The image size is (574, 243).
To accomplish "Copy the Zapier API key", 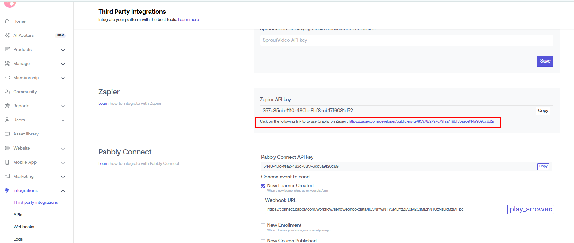I will [543, 111].
